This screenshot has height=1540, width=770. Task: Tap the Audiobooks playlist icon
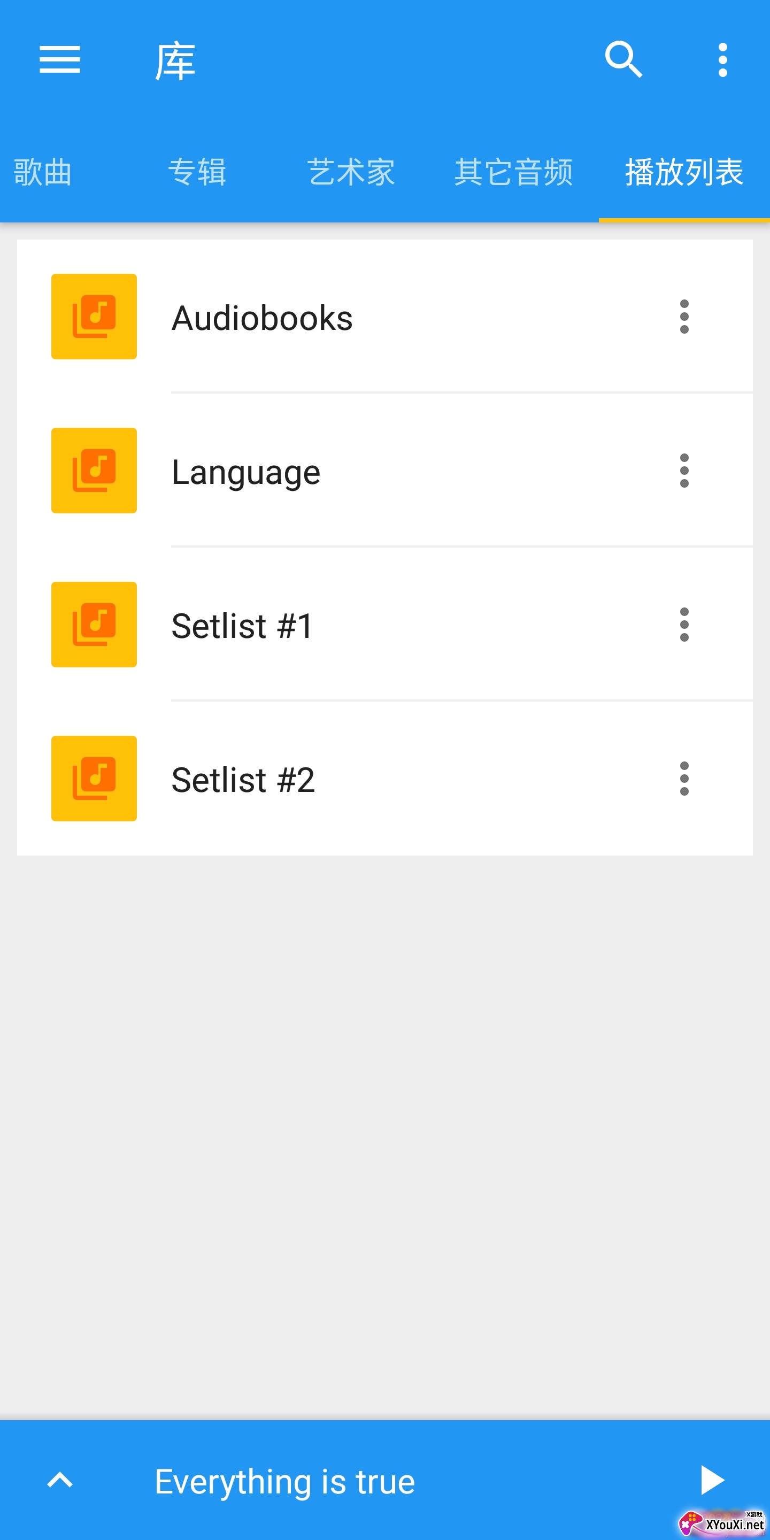pyautogui.click(x=94, y=316)
